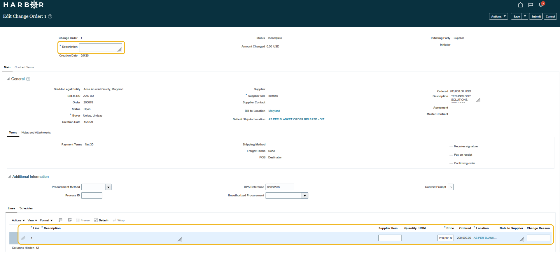Click the Quantity column header

click(410, 228)
